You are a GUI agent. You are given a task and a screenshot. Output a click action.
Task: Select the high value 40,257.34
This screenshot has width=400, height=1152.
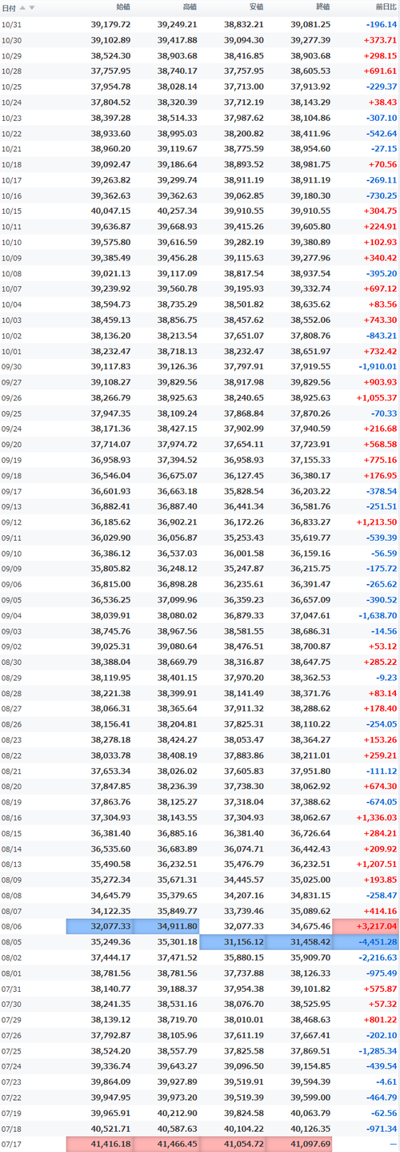point(177,211)
